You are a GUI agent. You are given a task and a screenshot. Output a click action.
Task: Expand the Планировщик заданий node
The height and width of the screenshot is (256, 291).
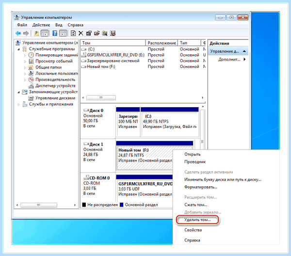pos(25,55)
